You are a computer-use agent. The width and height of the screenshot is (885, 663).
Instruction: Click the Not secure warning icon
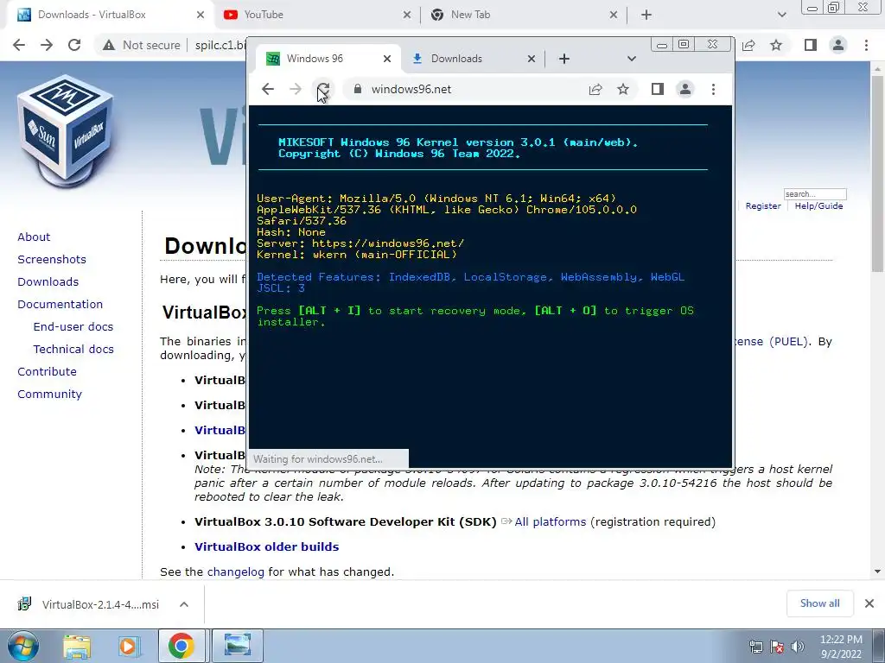point(109,45)
